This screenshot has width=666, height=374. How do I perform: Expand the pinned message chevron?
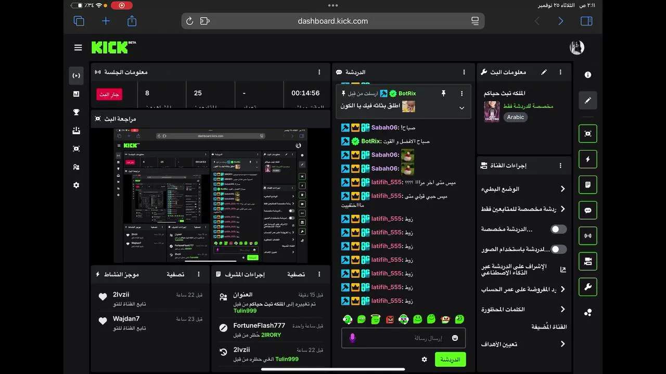point(462,108)
